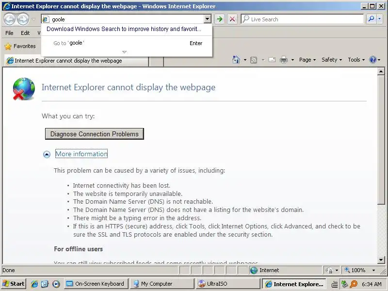
Task: Click the Help question mark icon
Action: tap(372, 60)
